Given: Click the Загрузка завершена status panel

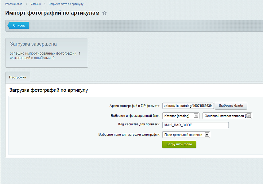Looking at the screenshot, I should 47,53.
